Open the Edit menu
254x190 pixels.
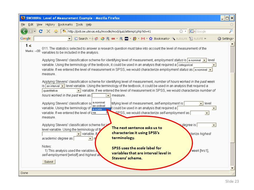pyautogui.click(x=31, y=25)
